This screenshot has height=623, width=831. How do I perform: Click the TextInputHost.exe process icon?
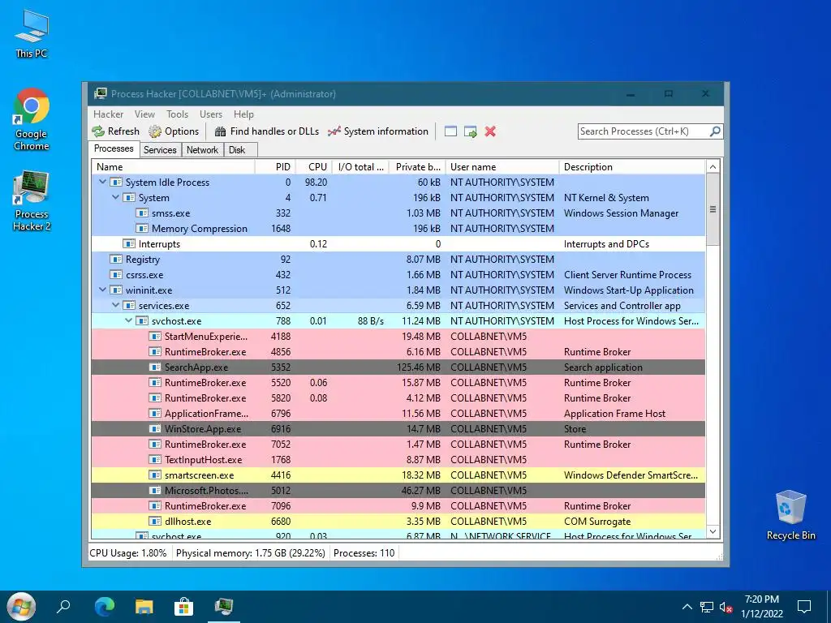pos(155,459)
